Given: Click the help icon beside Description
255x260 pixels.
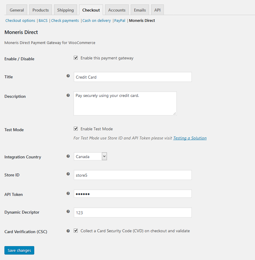Looking at the screenshot, I should coord(68,95).
